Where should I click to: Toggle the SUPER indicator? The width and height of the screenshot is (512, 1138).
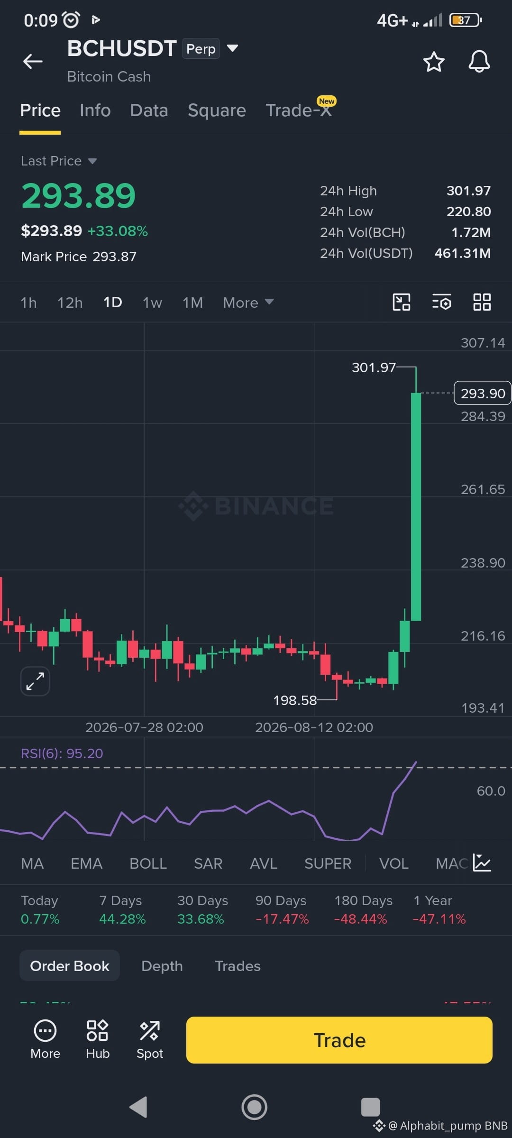click(328, 863)
